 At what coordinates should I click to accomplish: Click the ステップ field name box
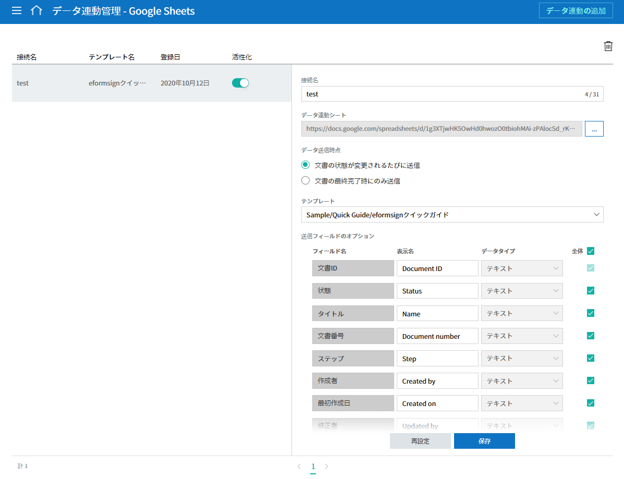click(x=353, y=359)
